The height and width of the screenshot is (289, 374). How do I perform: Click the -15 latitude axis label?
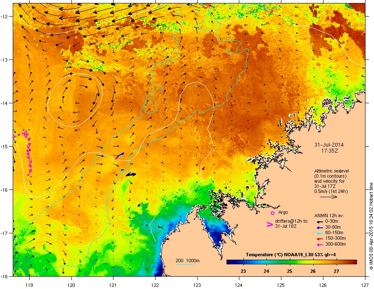pyautogui.click(x=4, y=146)
